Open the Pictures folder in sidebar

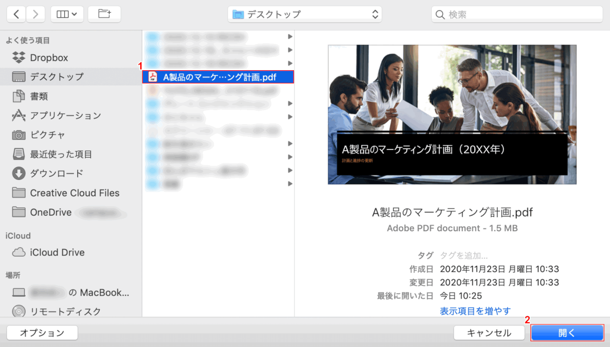coord(47,134)
